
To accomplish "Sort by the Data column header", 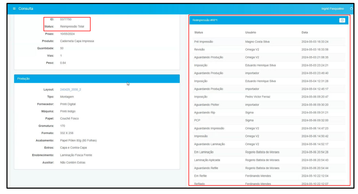I will [x=305, y=32].
